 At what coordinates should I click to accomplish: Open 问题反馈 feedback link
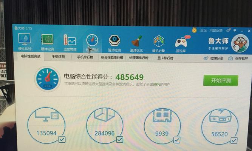pyautogui.click(x=216, y=30)
